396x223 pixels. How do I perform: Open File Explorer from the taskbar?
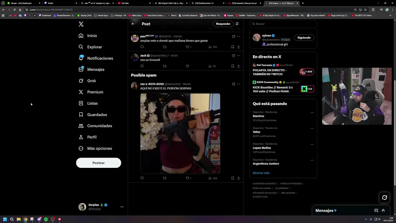click(x=19, y=219)
